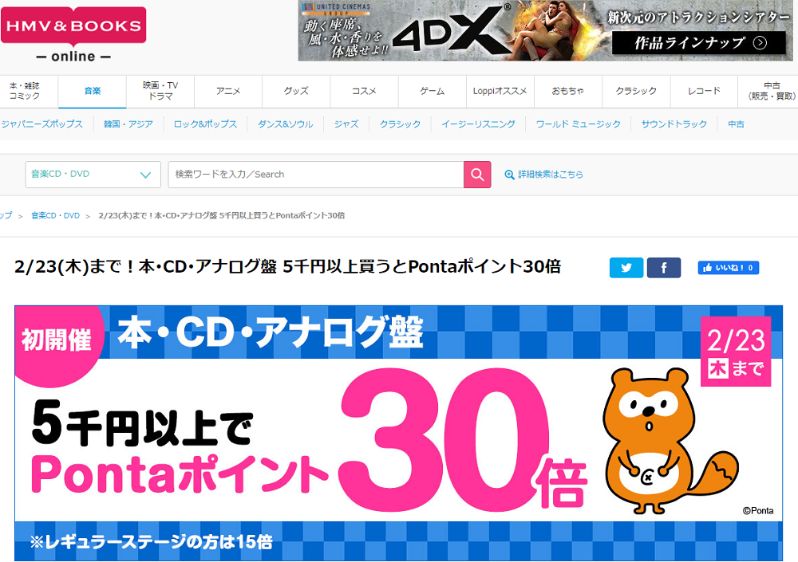Screen dimensions: 798x562
Task: Click the Pontaポイント30倍 campaign banner
Action: pyautogui.click(x=398, y=434)
